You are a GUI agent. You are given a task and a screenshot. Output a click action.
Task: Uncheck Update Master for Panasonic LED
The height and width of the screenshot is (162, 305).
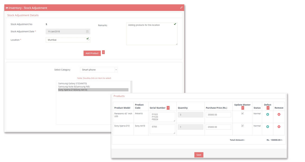coord(242,113)
